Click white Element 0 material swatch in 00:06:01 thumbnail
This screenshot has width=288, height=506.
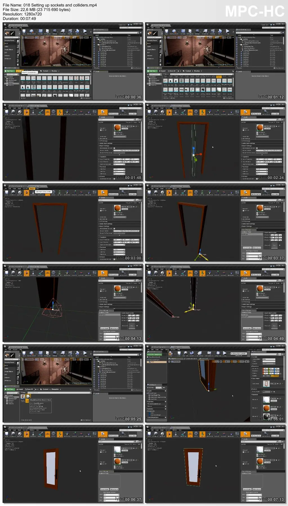pos(266,400)
